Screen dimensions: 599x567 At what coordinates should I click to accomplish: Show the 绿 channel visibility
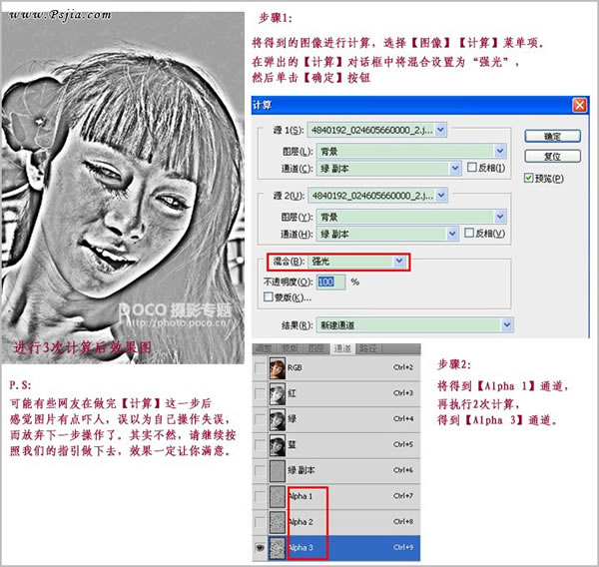[x=260, y=419]
